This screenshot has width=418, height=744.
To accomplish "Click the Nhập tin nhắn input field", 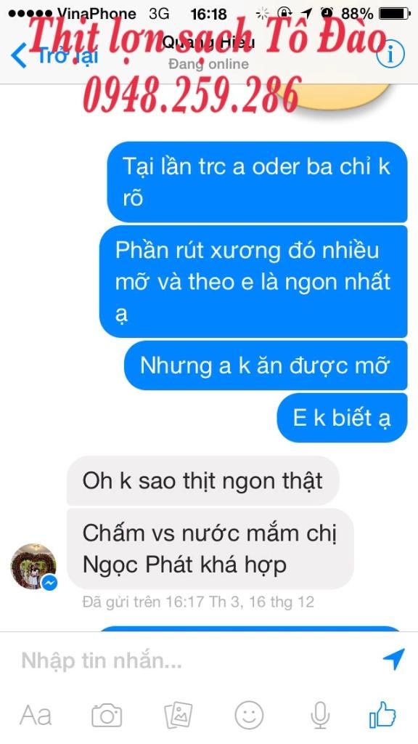I will coord(199,660).
